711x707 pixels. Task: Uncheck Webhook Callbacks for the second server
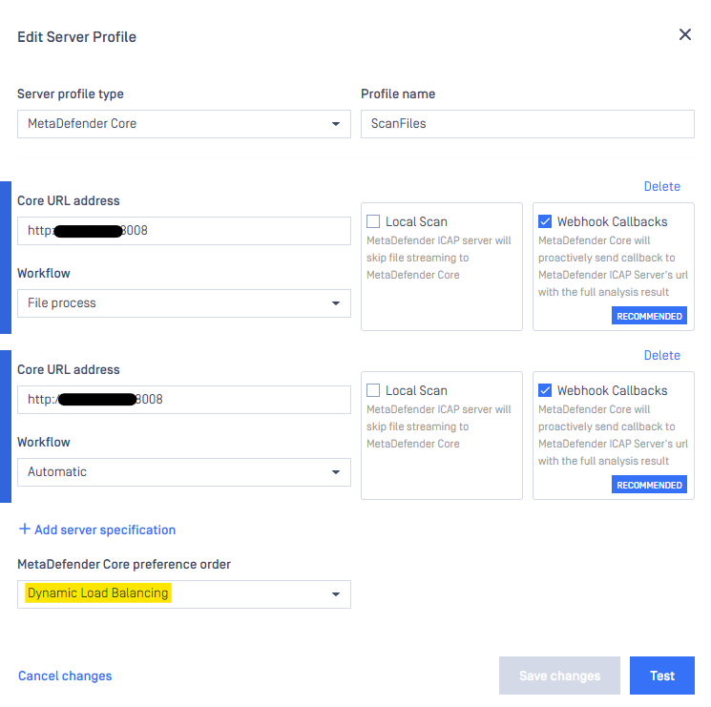click(545, 390)
